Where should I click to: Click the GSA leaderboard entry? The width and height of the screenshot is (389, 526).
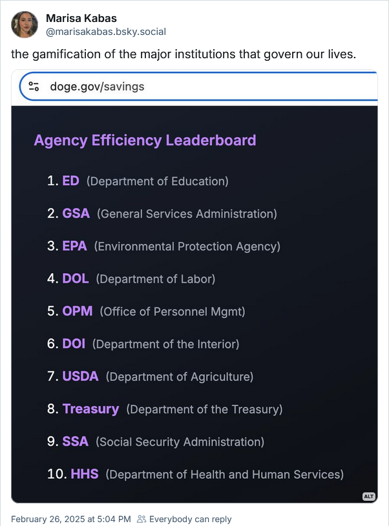[x=76, y=214]
